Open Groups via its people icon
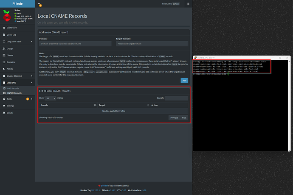Viewport: 293px width, 195px height. pyautogui.click(x=3, y=49)
